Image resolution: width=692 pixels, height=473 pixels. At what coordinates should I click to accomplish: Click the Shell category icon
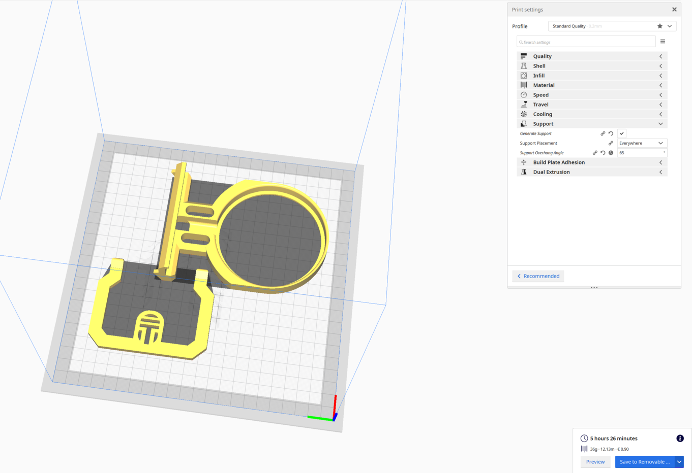[x=524, y=66]
